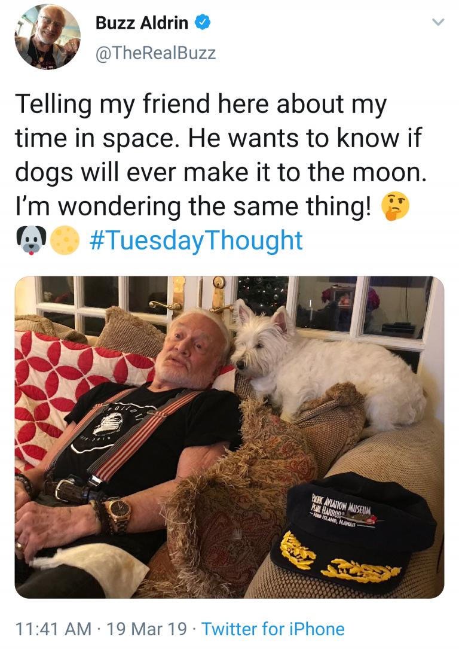Open Buzz Aldrin's profile avatar
The height and width of the screenshot is (649, 459).
click(48, 36)
